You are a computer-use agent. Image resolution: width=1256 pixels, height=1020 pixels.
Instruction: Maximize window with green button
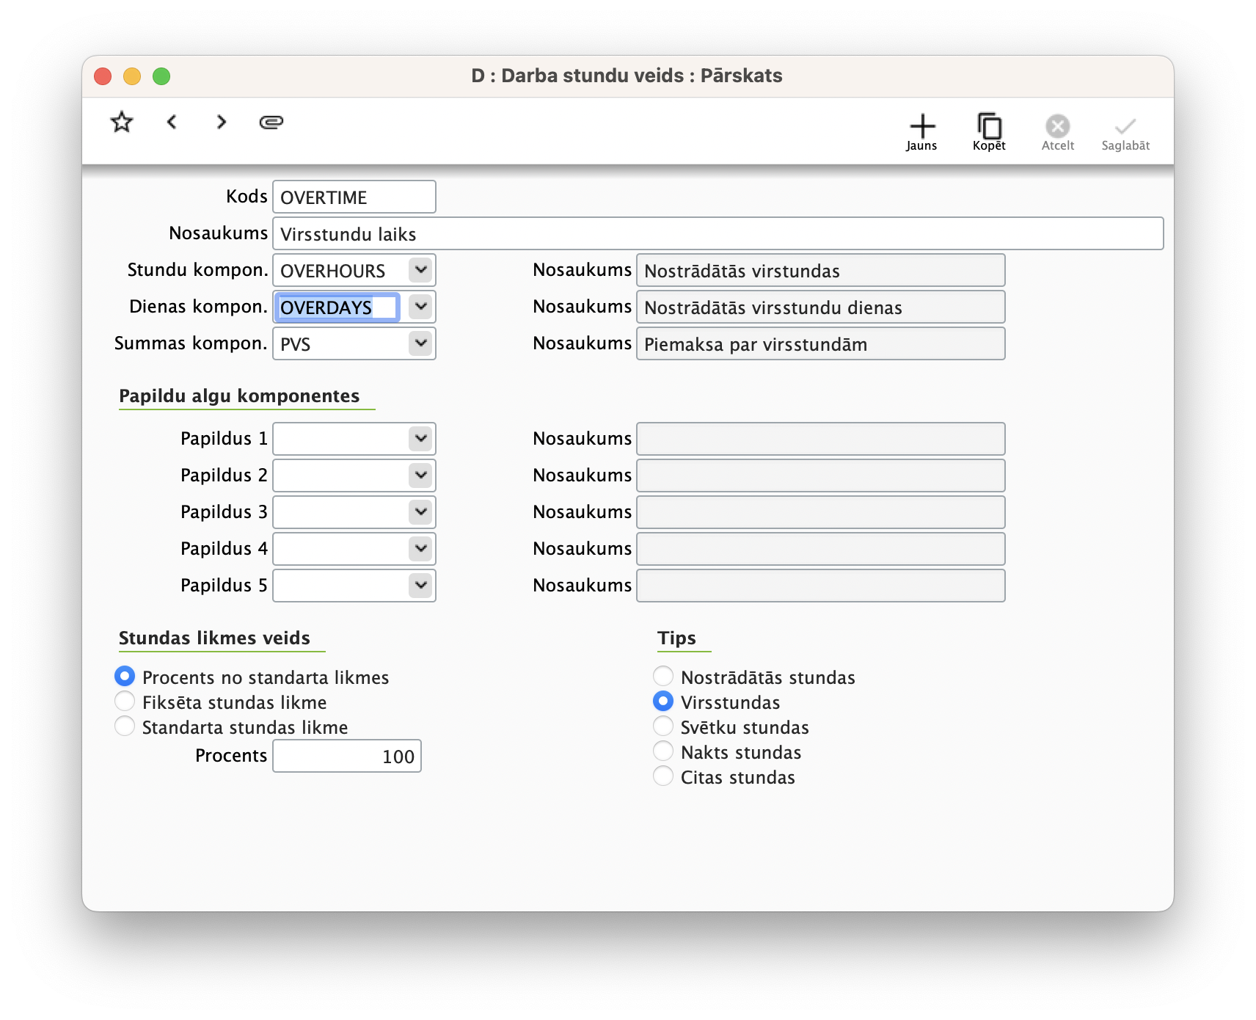click(x=161, y=76)
